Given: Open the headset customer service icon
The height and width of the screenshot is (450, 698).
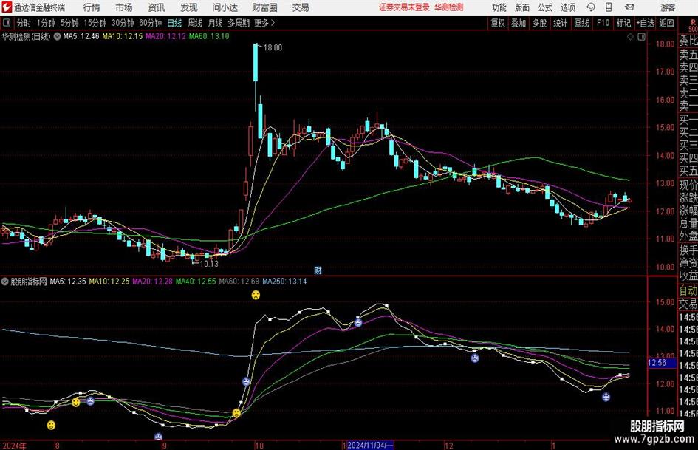Looking at the screenshot, I should [x=591, y=7].
